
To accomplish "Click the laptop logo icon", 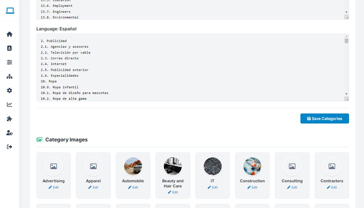I will coord(10,11).
